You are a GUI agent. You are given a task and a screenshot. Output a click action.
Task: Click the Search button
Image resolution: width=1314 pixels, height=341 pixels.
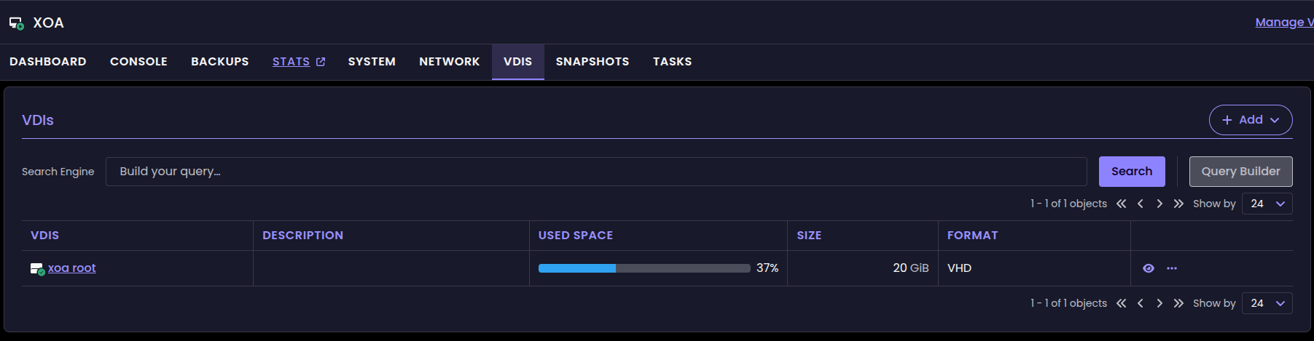coord(1132,172)
